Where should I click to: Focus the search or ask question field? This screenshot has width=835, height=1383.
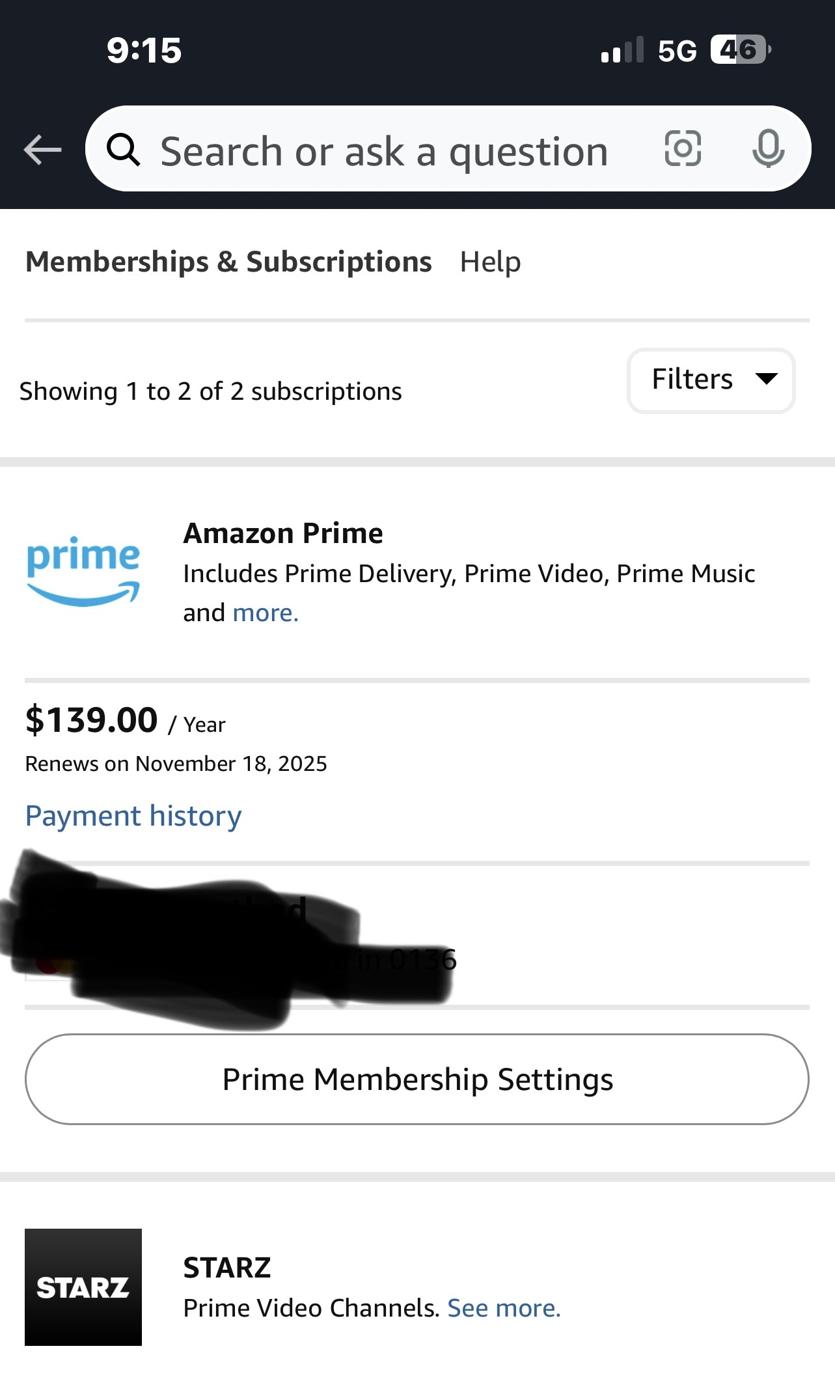pos(384,151)
